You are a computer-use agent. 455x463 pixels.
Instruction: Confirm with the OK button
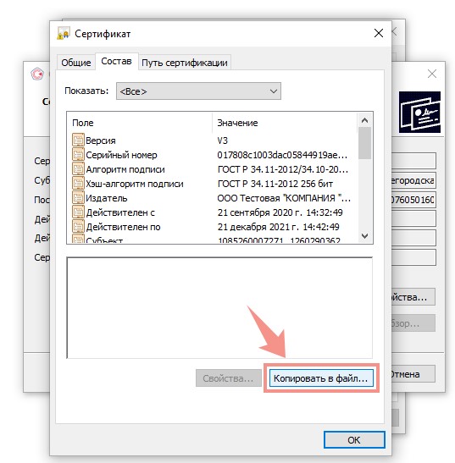(354, 440)
